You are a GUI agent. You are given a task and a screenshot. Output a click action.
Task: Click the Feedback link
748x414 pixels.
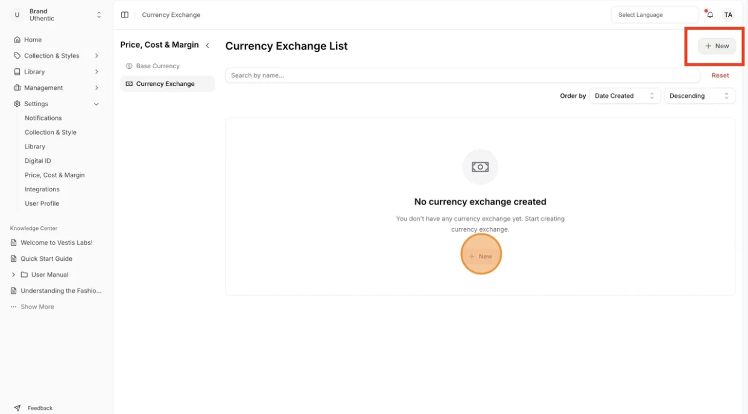click(40, 408)
